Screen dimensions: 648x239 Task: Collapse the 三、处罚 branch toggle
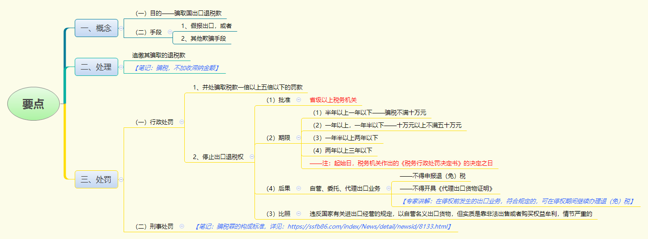click(x=121, y=179)
